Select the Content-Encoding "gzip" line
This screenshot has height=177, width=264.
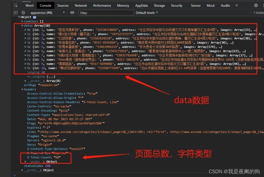click(48, 111)
